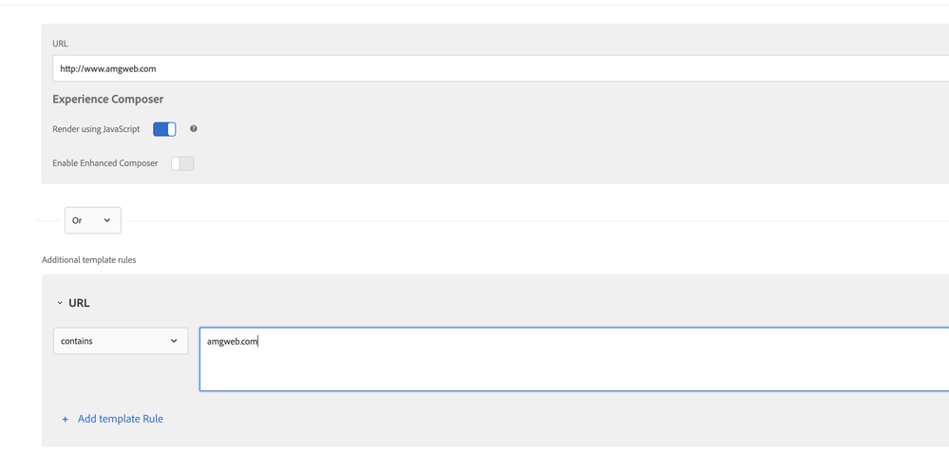949x452 pixels.
Task: Click the Render using JavaScript label
Action: point(96,129)
